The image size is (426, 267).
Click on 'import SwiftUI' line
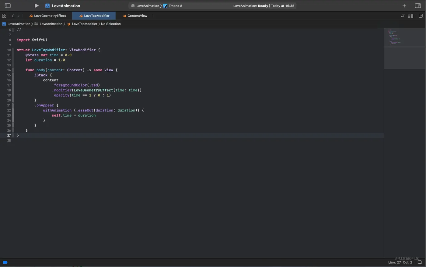(32, 40)
